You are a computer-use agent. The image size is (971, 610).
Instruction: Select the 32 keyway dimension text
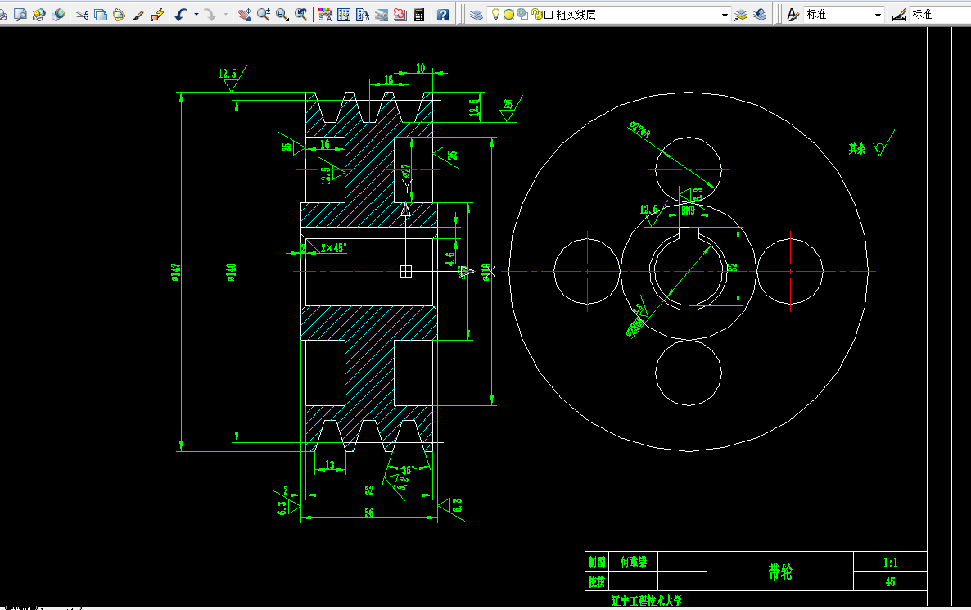click(x=733, y=267)
